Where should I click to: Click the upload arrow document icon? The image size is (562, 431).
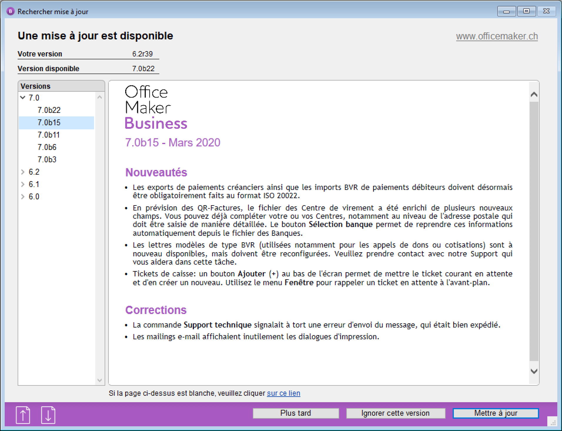click(x=23, y=415)
